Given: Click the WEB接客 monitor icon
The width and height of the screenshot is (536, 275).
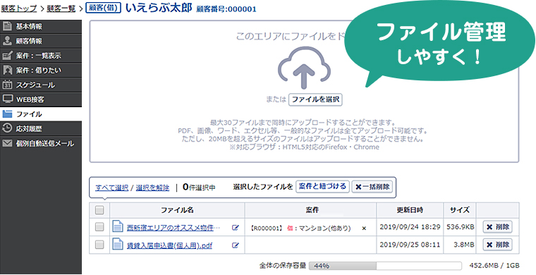Looking at the screenshot, I should tap(7, 99).
